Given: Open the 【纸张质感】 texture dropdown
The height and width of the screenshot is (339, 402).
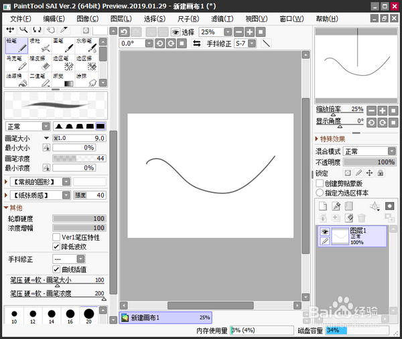Looking at the screenshot, I should (x=66, y=196).
